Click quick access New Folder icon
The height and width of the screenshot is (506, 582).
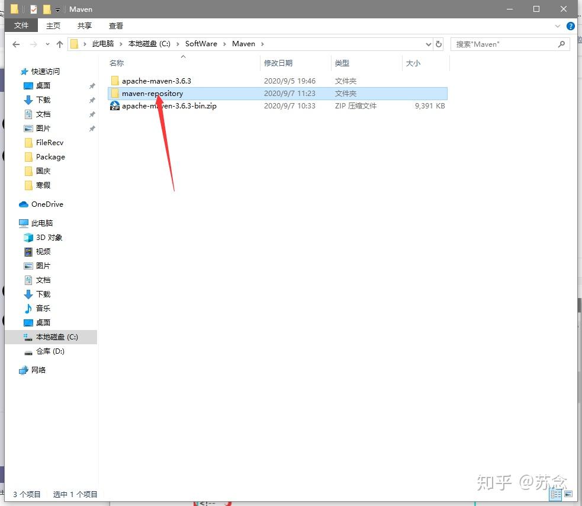click(x=47, y=9)
